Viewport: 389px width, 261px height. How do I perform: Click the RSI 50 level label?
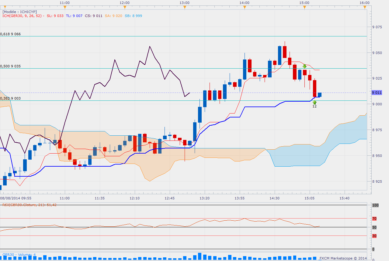point(374,227)
